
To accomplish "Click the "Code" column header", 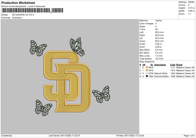I will point(172,65).
